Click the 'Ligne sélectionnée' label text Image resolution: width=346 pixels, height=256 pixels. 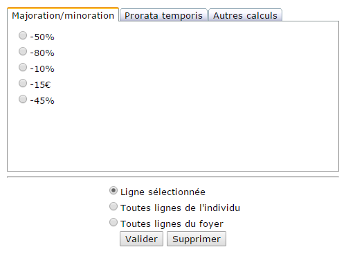(163, 192)
